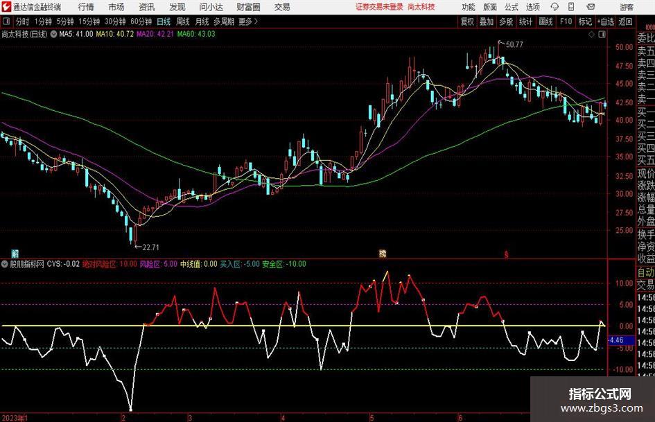The height and width of the screenshot is (422, 655).
Task: Click the CYS: -0.02 value
Action: coord(63,264)
